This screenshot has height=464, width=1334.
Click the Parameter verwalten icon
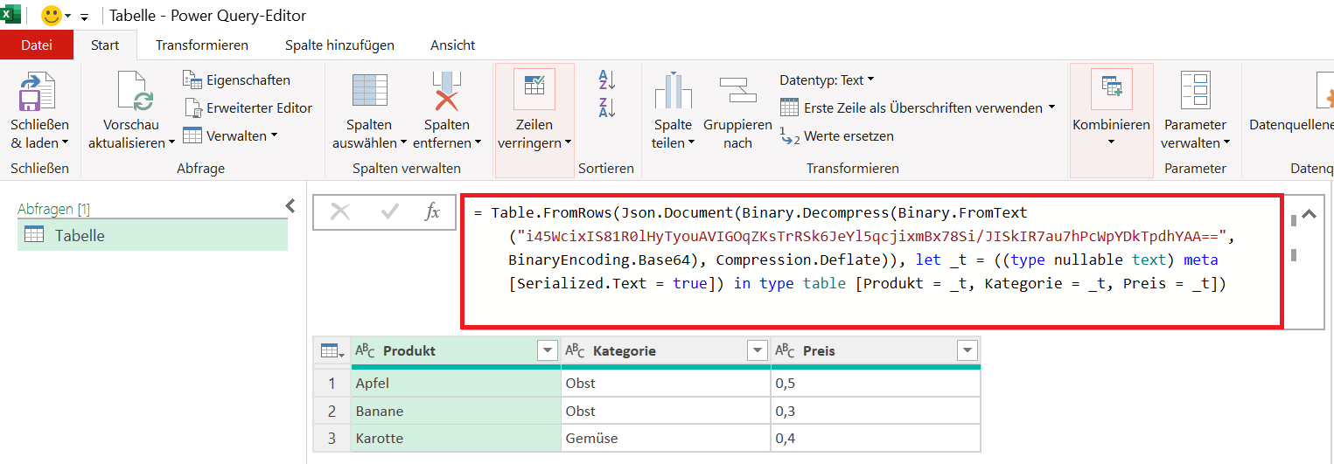[1194, 90]
